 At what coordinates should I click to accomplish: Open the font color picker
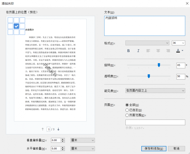180,51
